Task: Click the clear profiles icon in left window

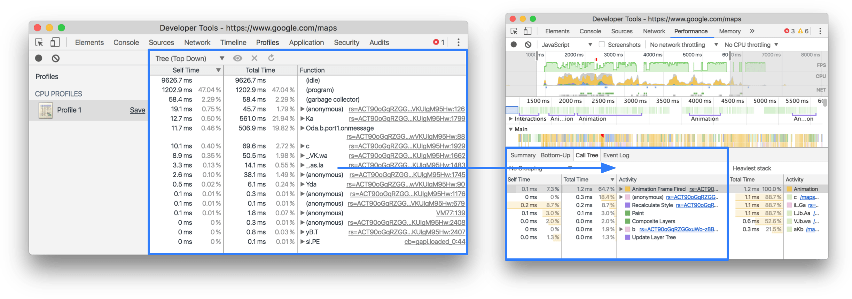Action: tap(56, 58)
